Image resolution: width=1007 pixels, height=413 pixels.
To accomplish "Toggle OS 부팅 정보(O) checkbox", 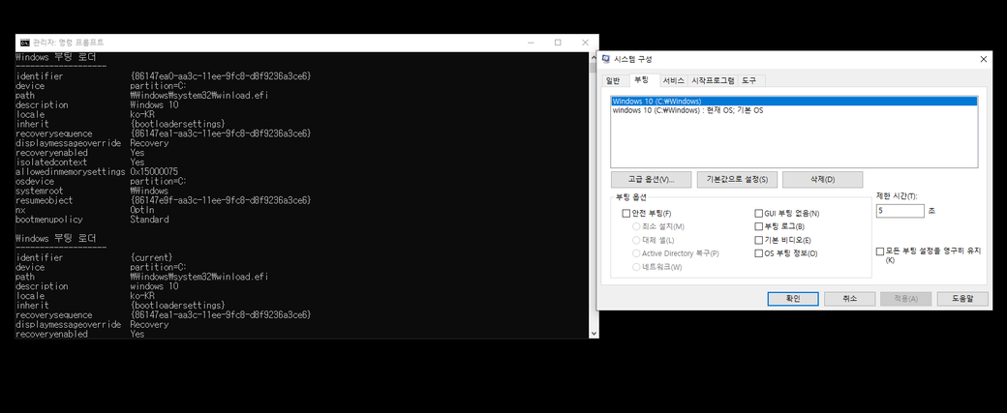I will pyautogui.click(x=758, y=253).
